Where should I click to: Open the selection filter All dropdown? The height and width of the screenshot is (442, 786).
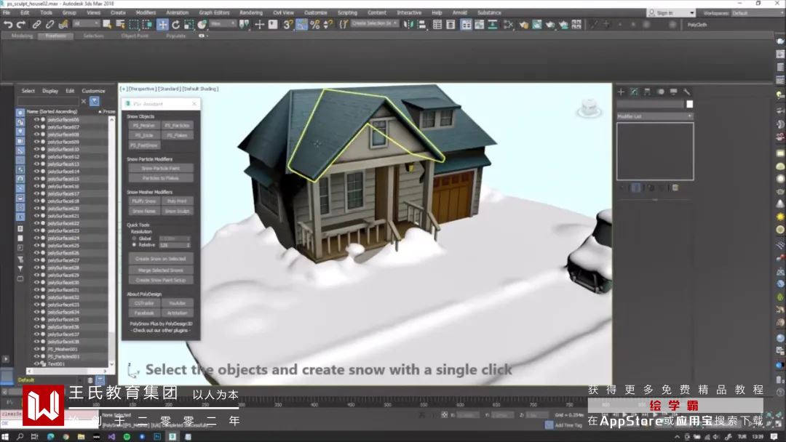86,23
